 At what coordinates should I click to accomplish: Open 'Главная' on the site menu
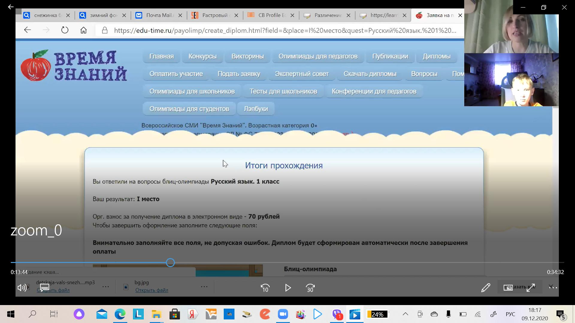coord(161,56)
